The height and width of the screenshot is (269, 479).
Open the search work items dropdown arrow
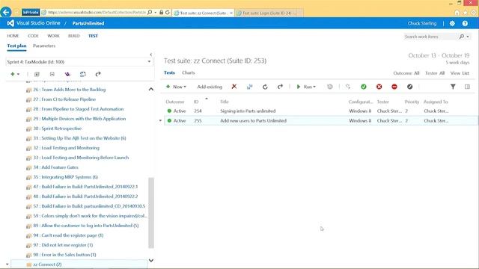click(x=468, y=37)
